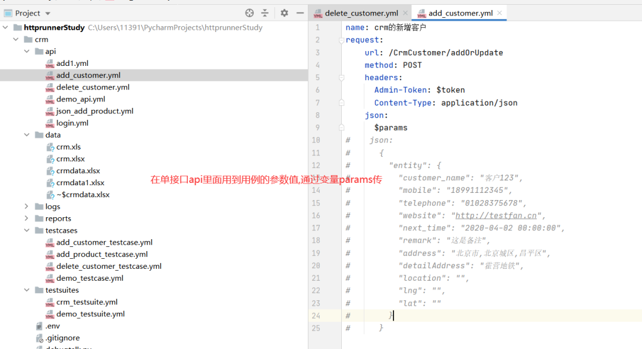Click the login.yml file icon

[50, 123]
